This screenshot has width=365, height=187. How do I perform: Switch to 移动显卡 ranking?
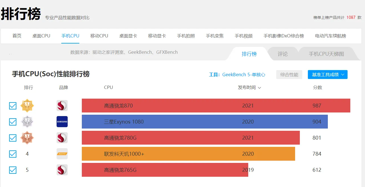pos(157,36)
